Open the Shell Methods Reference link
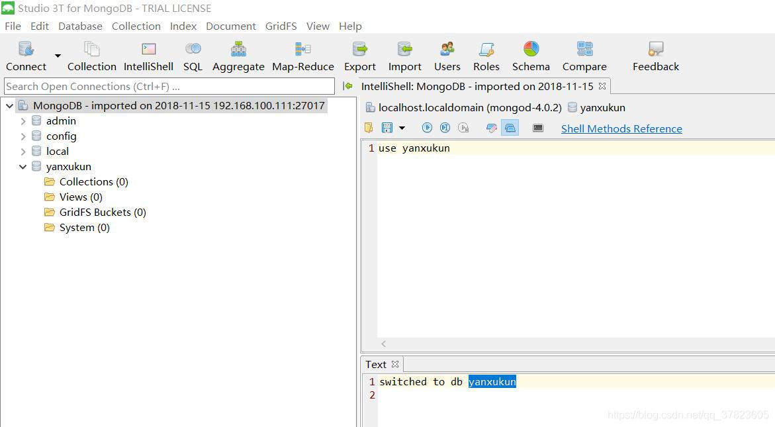The width and height of the screenshot is (775, 427). click(621, 129)
